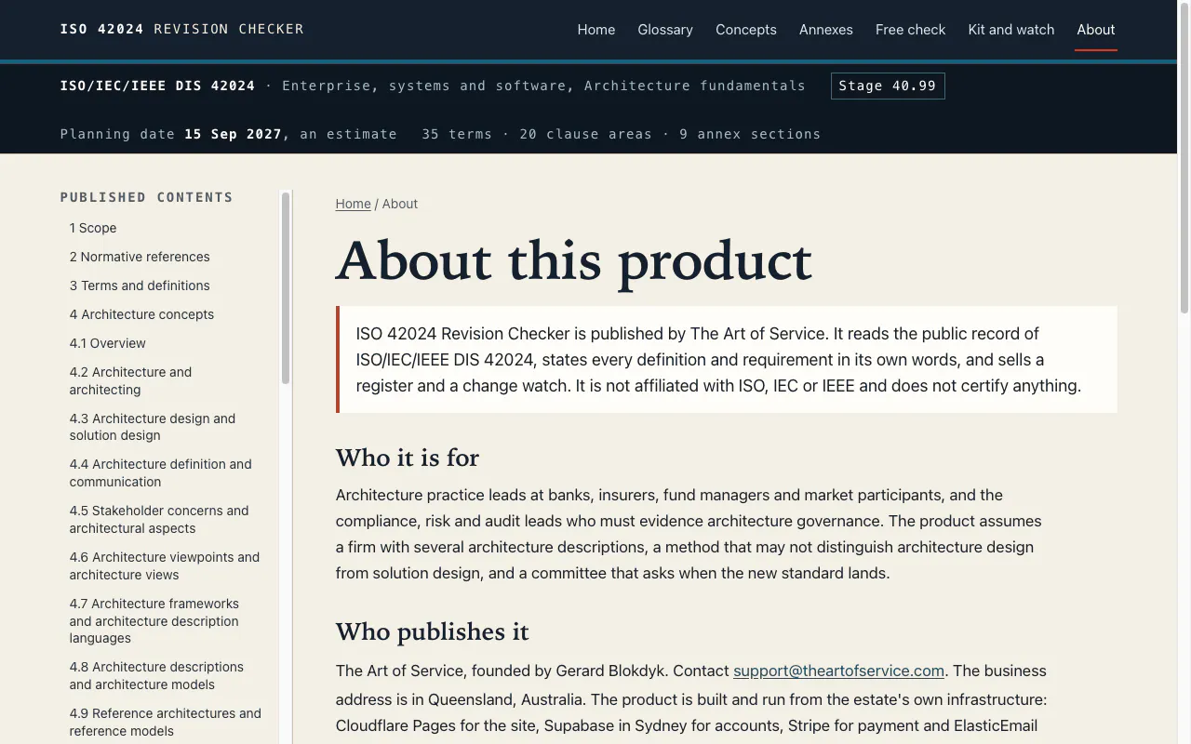Viewport: 1191px width, 744px height.
Task: Click the Published Contents sidebar heading
Action: point(147,197)
